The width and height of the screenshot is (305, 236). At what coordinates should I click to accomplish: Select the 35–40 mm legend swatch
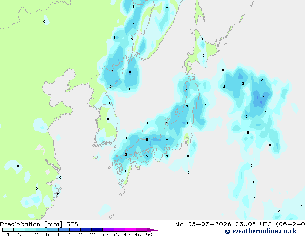coord(119,230)
